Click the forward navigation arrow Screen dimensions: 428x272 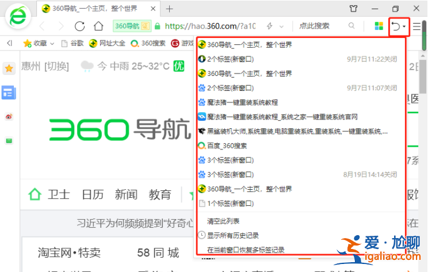61,26
